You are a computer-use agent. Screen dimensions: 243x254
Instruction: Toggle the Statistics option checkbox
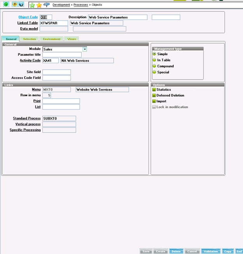154,90
